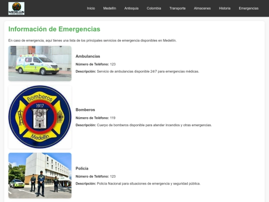The image size is (269, 202).
Task: Click the 'Policía' service title
Action: pyautogui.click(x=82, y=169)
